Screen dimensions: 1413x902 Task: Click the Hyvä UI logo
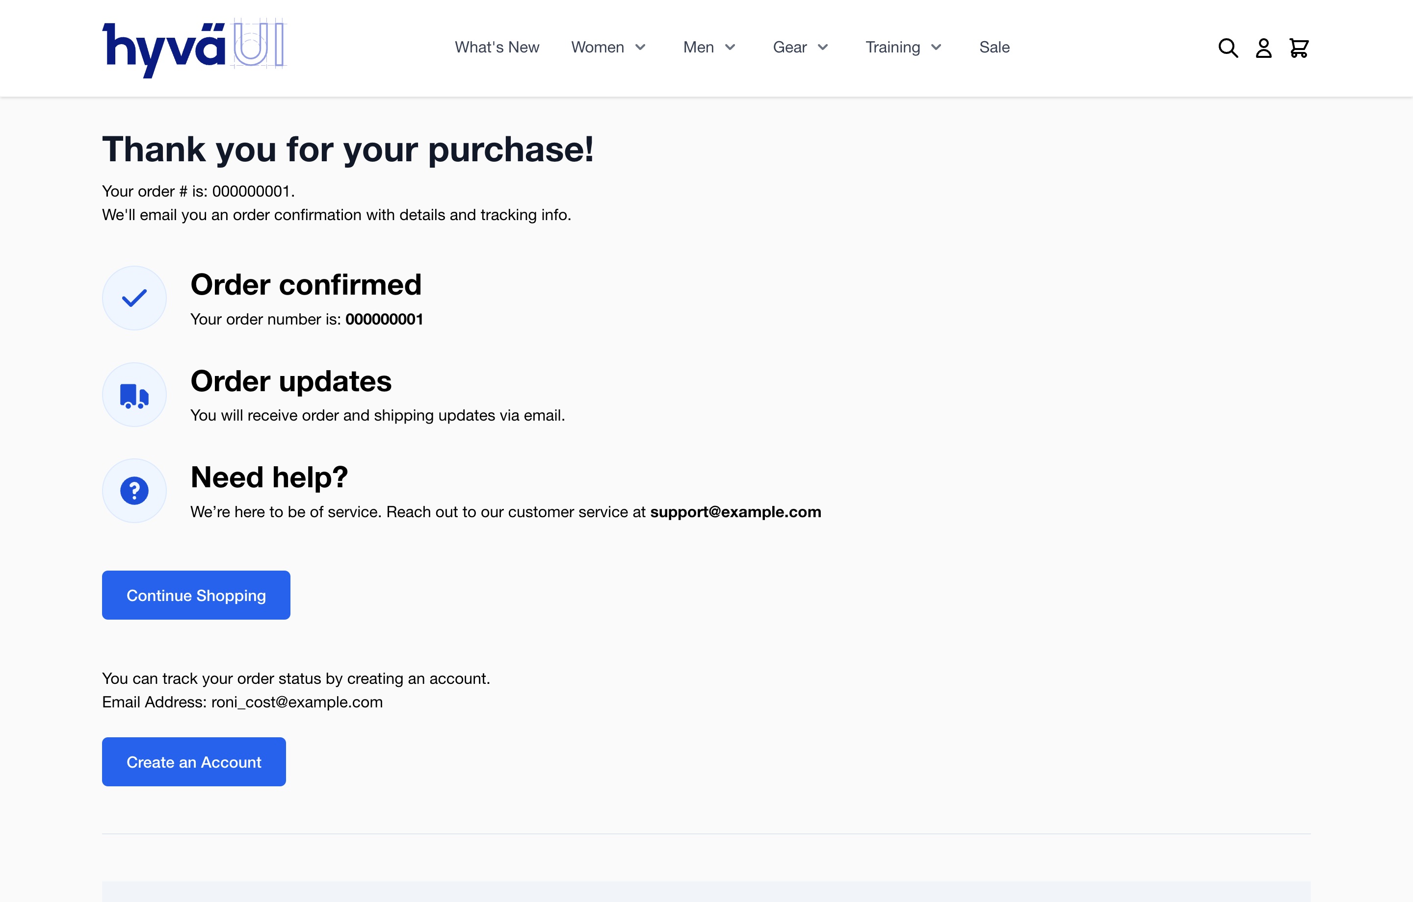194,48
